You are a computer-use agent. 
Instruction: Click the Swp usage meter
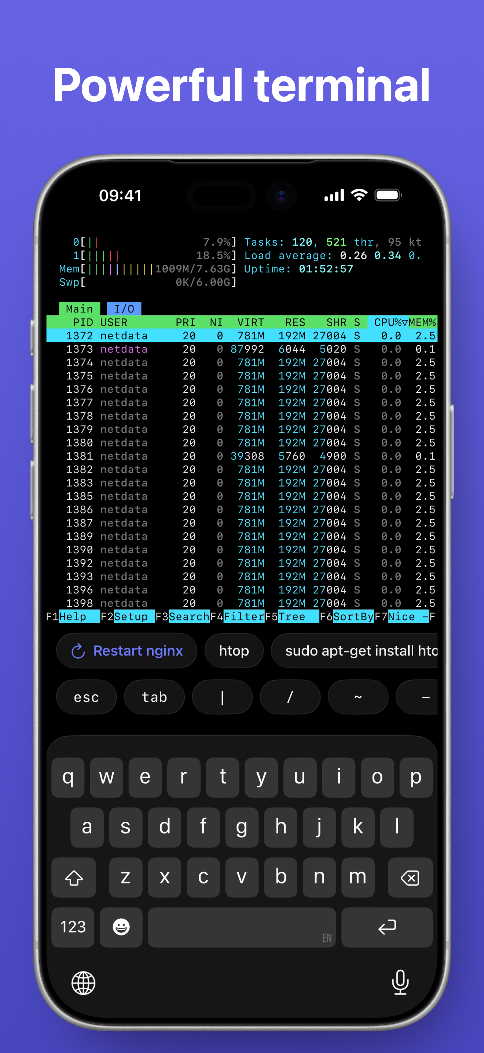148,282
